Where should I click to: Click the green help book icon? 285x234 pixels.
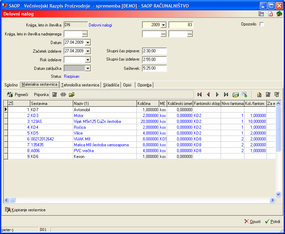(x=279, y=14)
